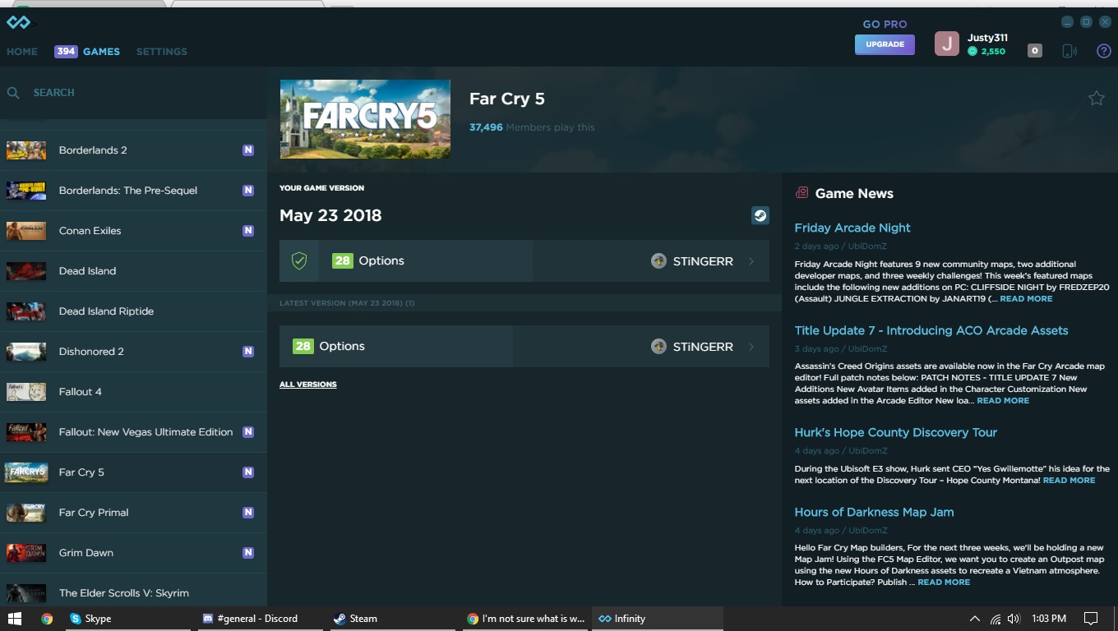Expand the latest version STiNGERR chevron
The width and height of the screenshot is (1118, 631).
tap(751, 347)
